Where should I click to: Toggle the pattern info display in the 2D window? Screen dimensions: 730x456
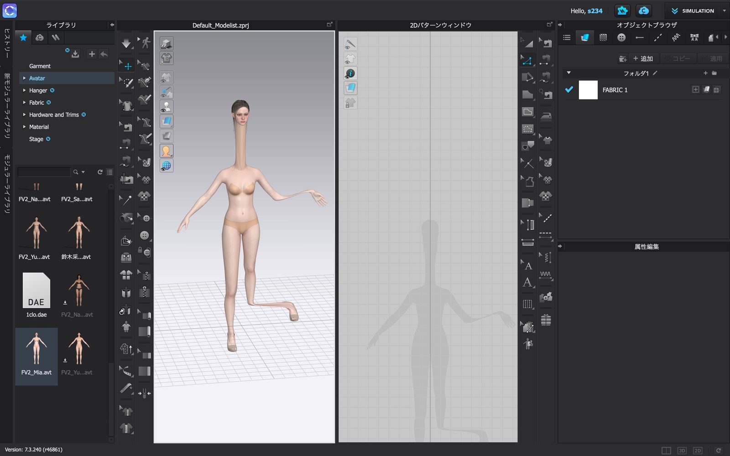[350, 73]
